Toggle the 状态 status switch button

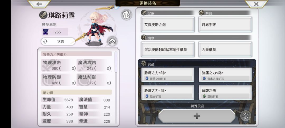tap(58, 42)
